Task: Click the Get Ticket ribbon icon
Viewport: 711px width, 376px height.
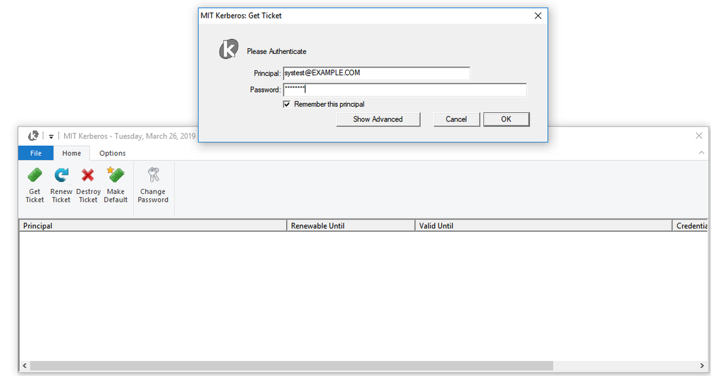Action: point(35,176)
